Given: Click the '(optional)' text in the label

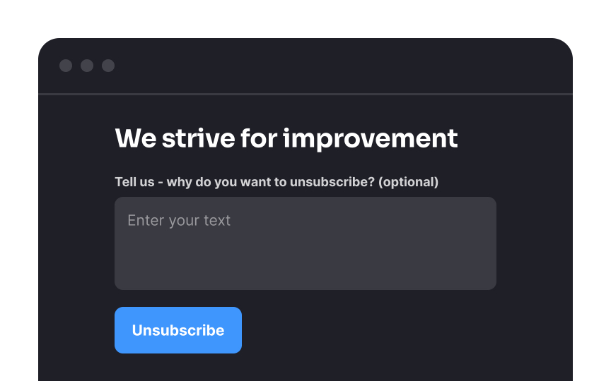Looking at the screenshot, I should 408,182.
